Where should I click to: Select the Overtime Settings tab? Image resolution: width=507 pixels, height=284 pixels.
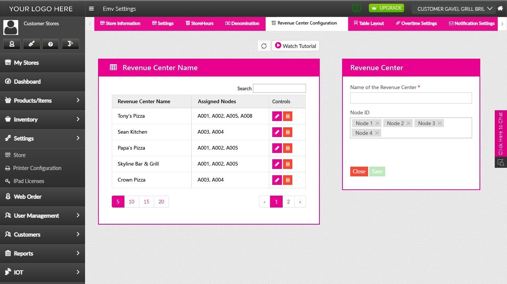click(416, 23)
